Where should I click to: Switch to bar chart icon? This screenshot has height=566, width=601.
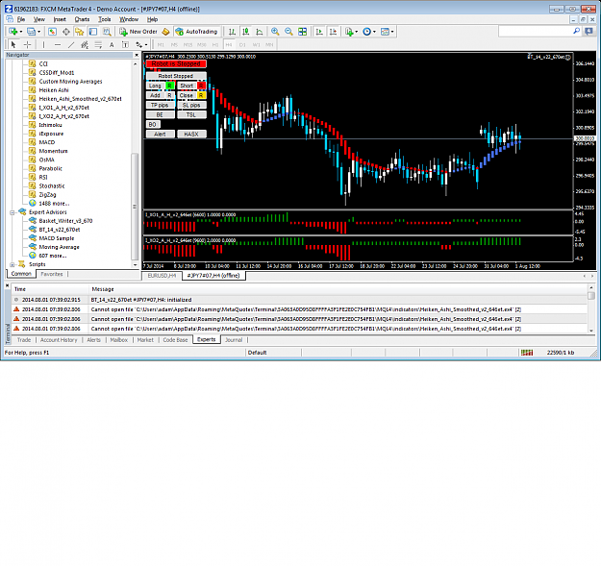point(232,32)
